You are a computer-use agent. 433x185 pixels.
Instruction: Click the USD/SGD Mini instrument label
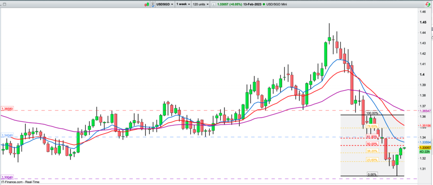(278, 4)
